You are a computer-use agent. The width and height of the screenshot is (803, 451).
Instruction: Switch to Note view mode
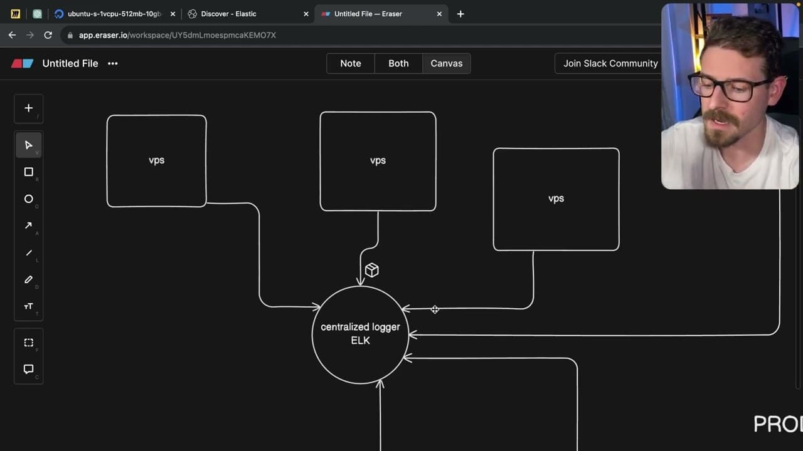pyautogui.click(x=351, y=63)
